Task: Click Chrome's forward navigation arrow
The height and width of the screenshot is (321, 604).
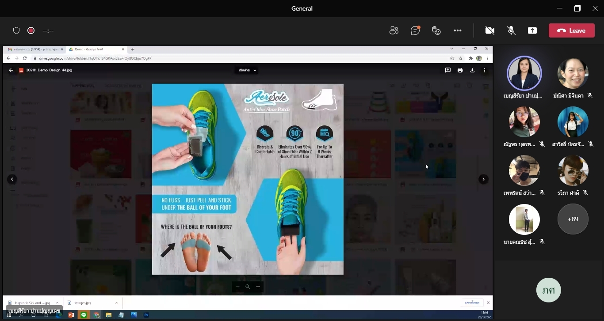Action: pyautogui.click(x=16, y=58)
